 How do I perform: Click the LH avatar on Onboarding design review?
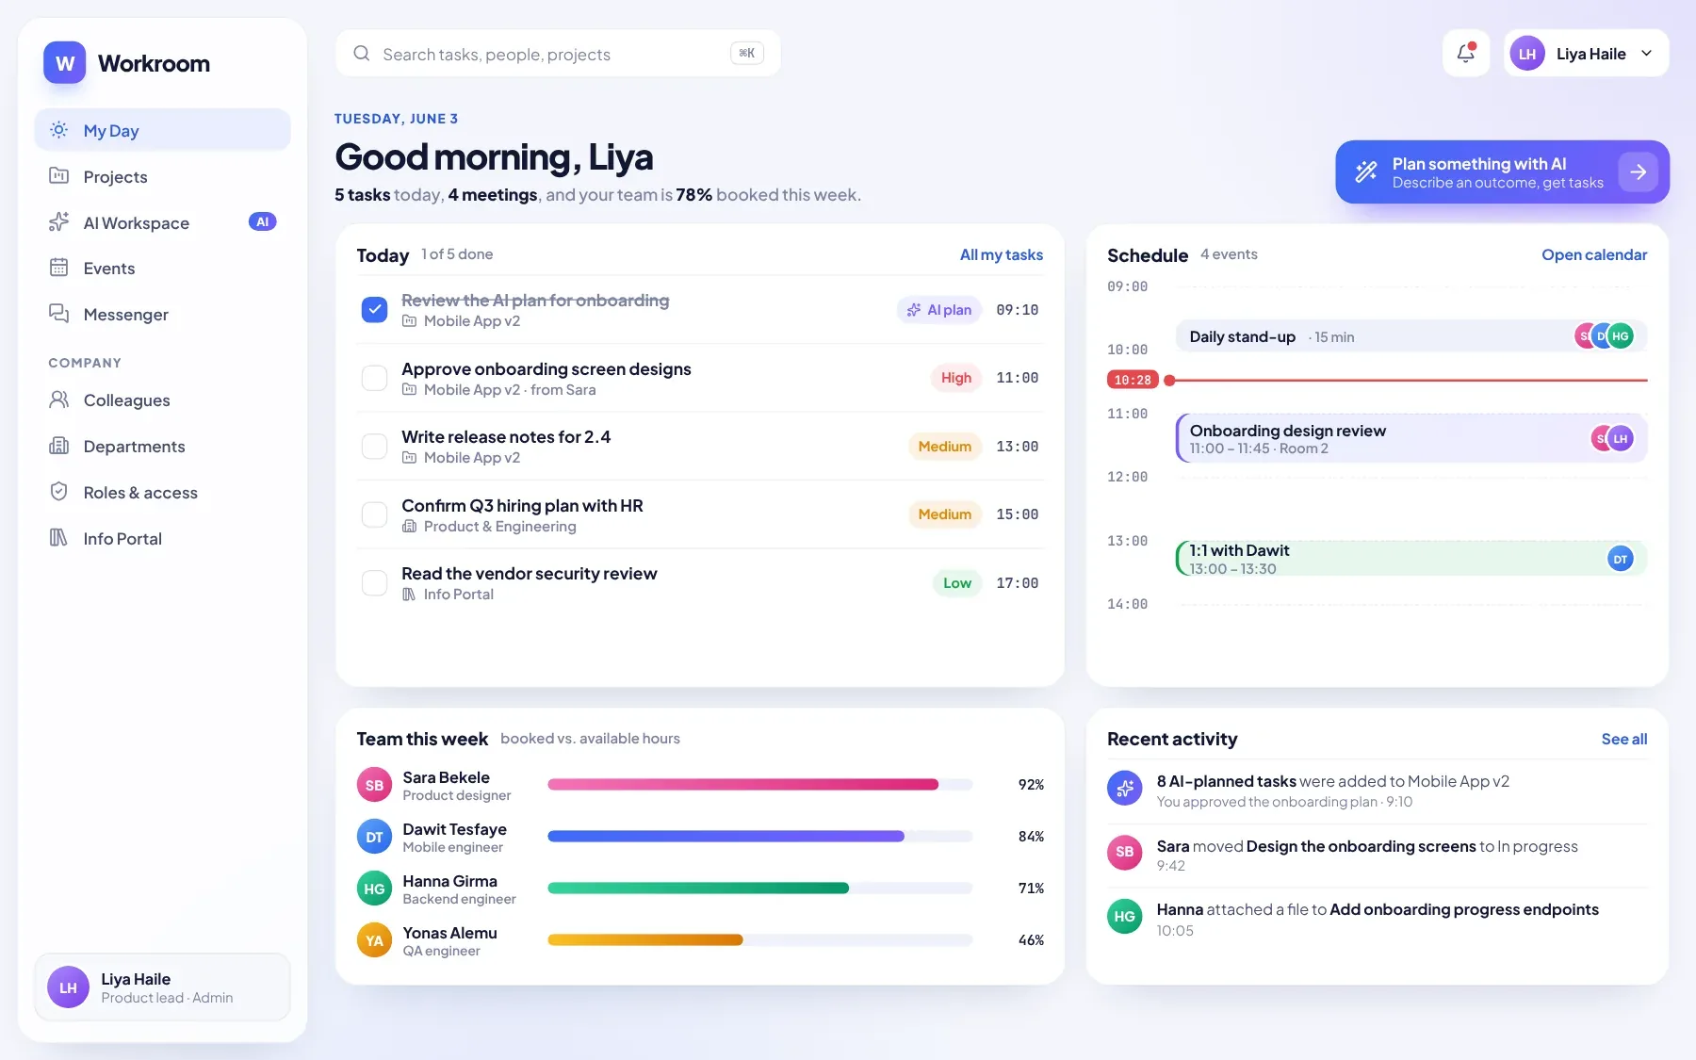pos(1621,438)
